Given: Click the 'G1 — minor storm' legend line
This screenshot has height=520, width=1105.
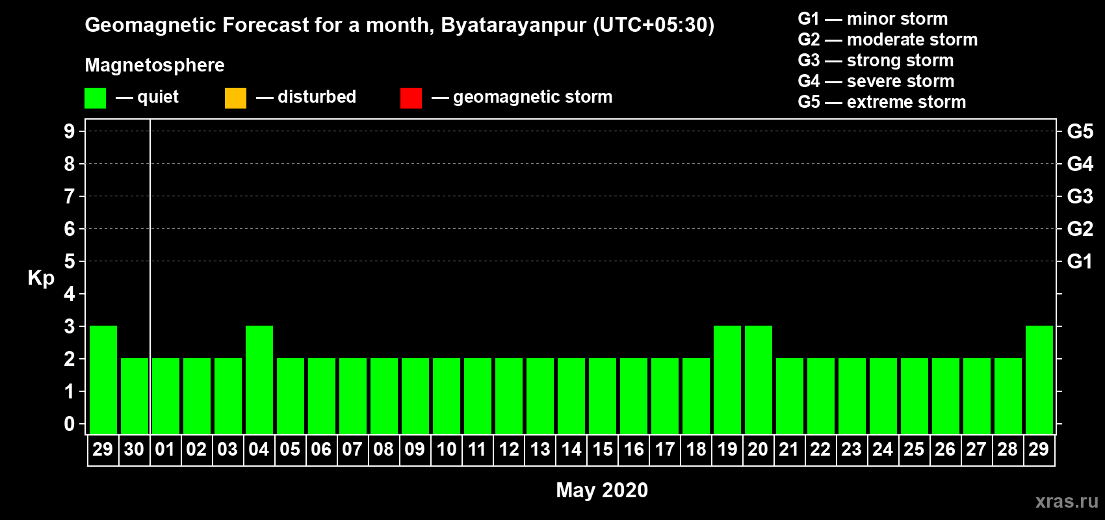Looking at the screenshot, I should click(873, 19).
